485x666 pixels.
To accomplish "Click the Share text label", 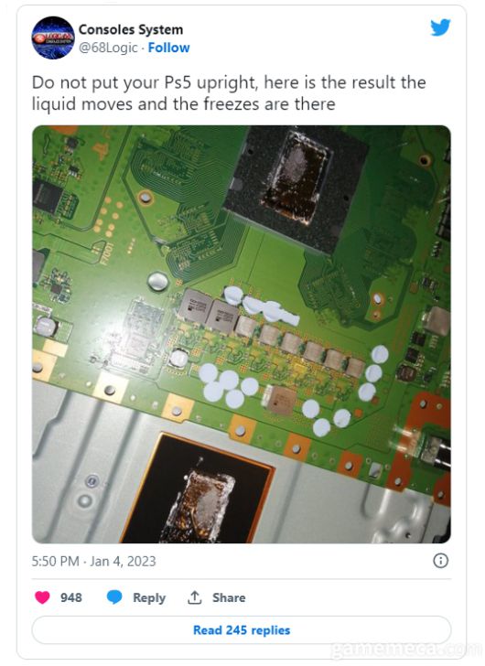I will point(229,597).
